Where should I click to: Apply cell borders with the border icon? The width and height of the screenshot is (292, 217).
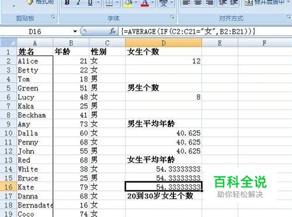coord(109,3)
